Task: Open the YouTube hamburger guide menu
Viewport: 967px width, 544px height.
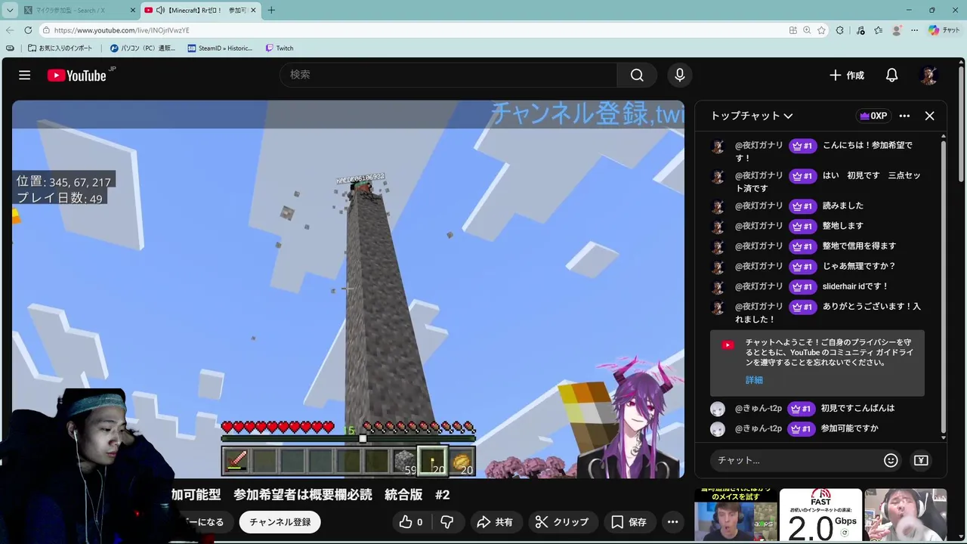Action: [x=25, y=75]
